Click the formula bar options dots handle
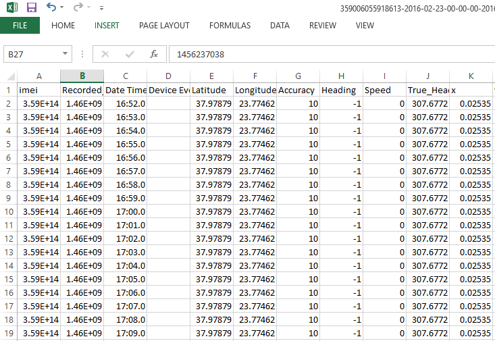Image resolution: width=495 pixels, height=341 pixels. click(82, 54)
